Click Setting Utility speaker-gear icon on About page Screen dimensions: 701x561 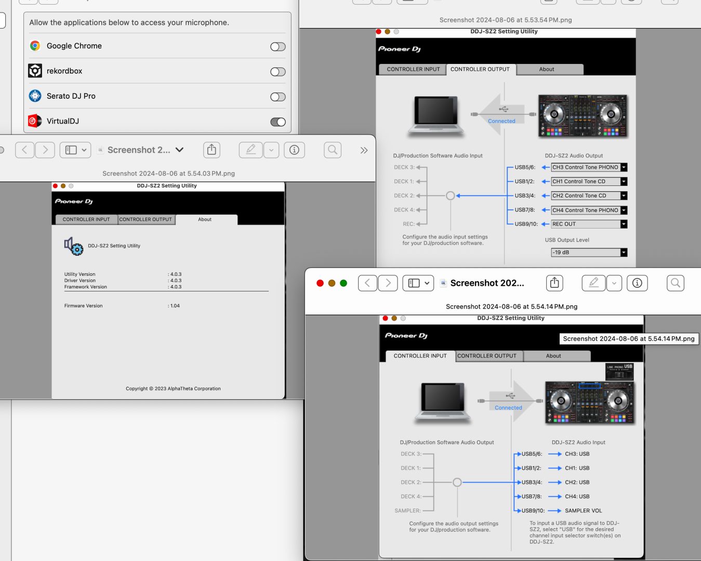(x=73, y=246)
